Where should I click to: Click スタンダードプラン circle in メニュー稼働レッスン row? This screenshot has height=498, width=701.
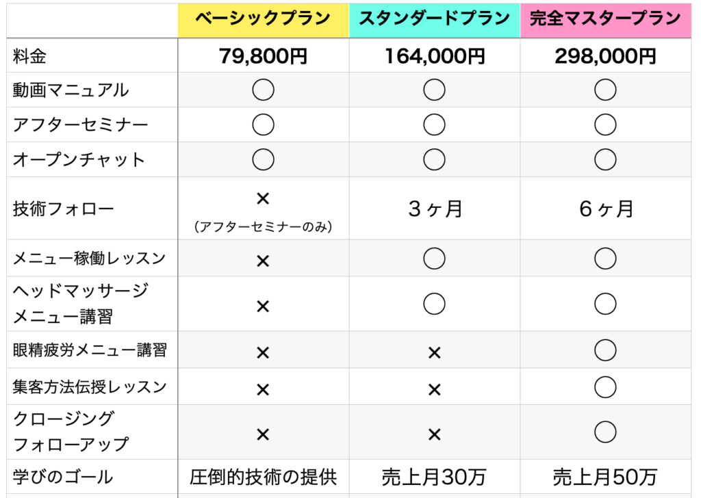[x=434, y=258]
